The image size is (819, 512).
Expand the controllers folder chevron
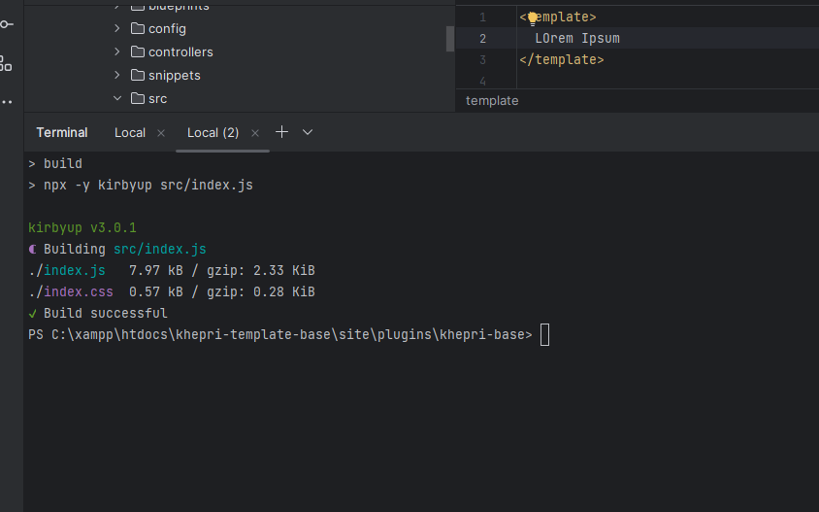[117, 52]
